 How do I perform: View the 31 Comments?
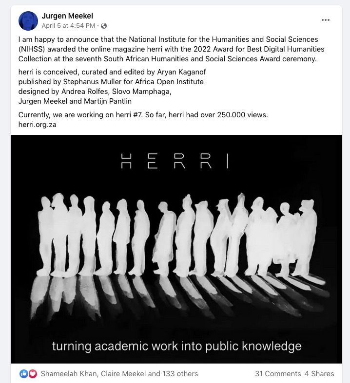[x=278, y=373]
